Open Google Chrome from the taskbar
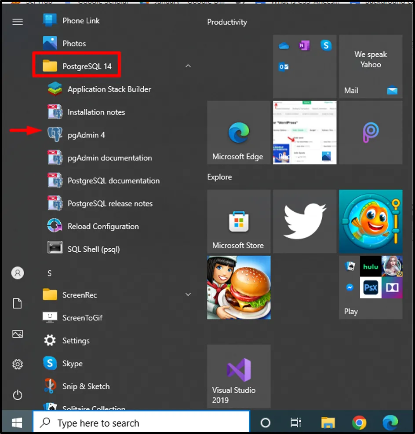Viewport: 415px width, 434px height. pyautogui.click(x=359, y=423)
